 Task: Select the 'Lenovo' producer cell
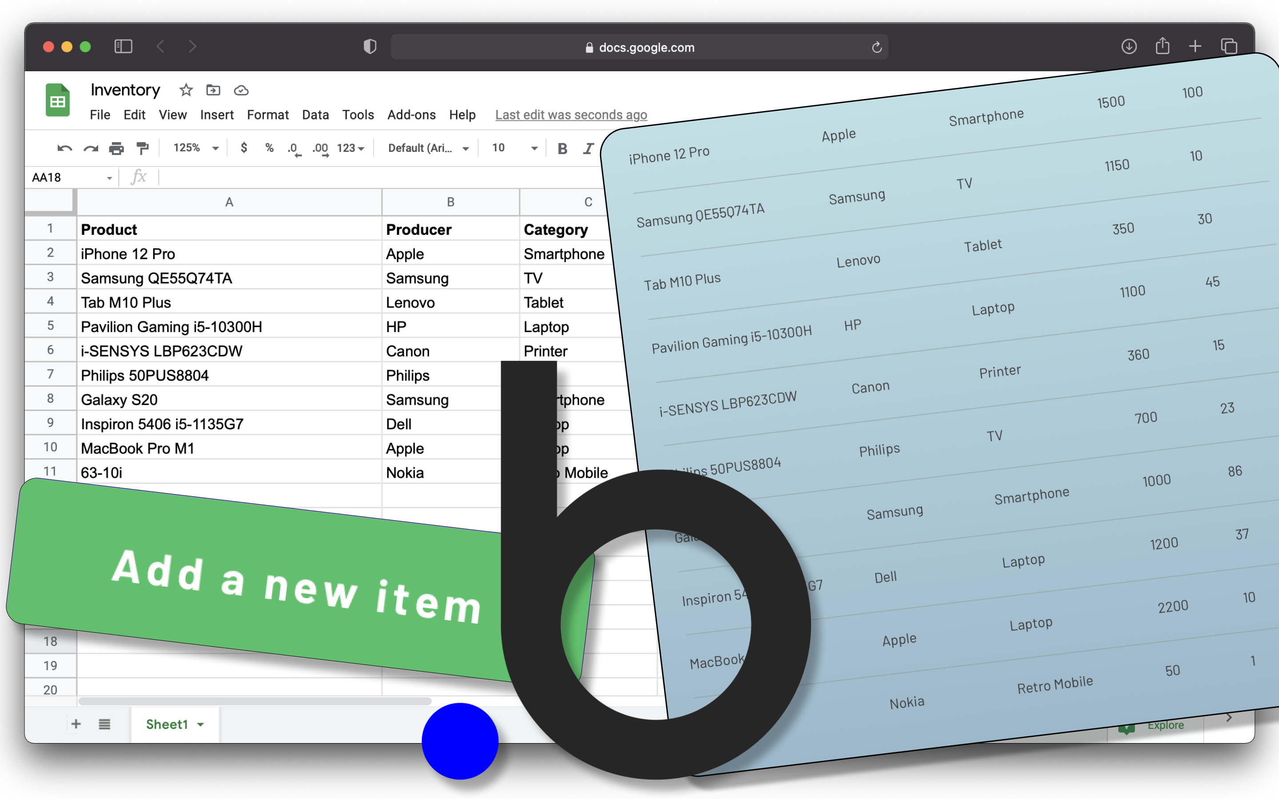[x=450, y=302]
